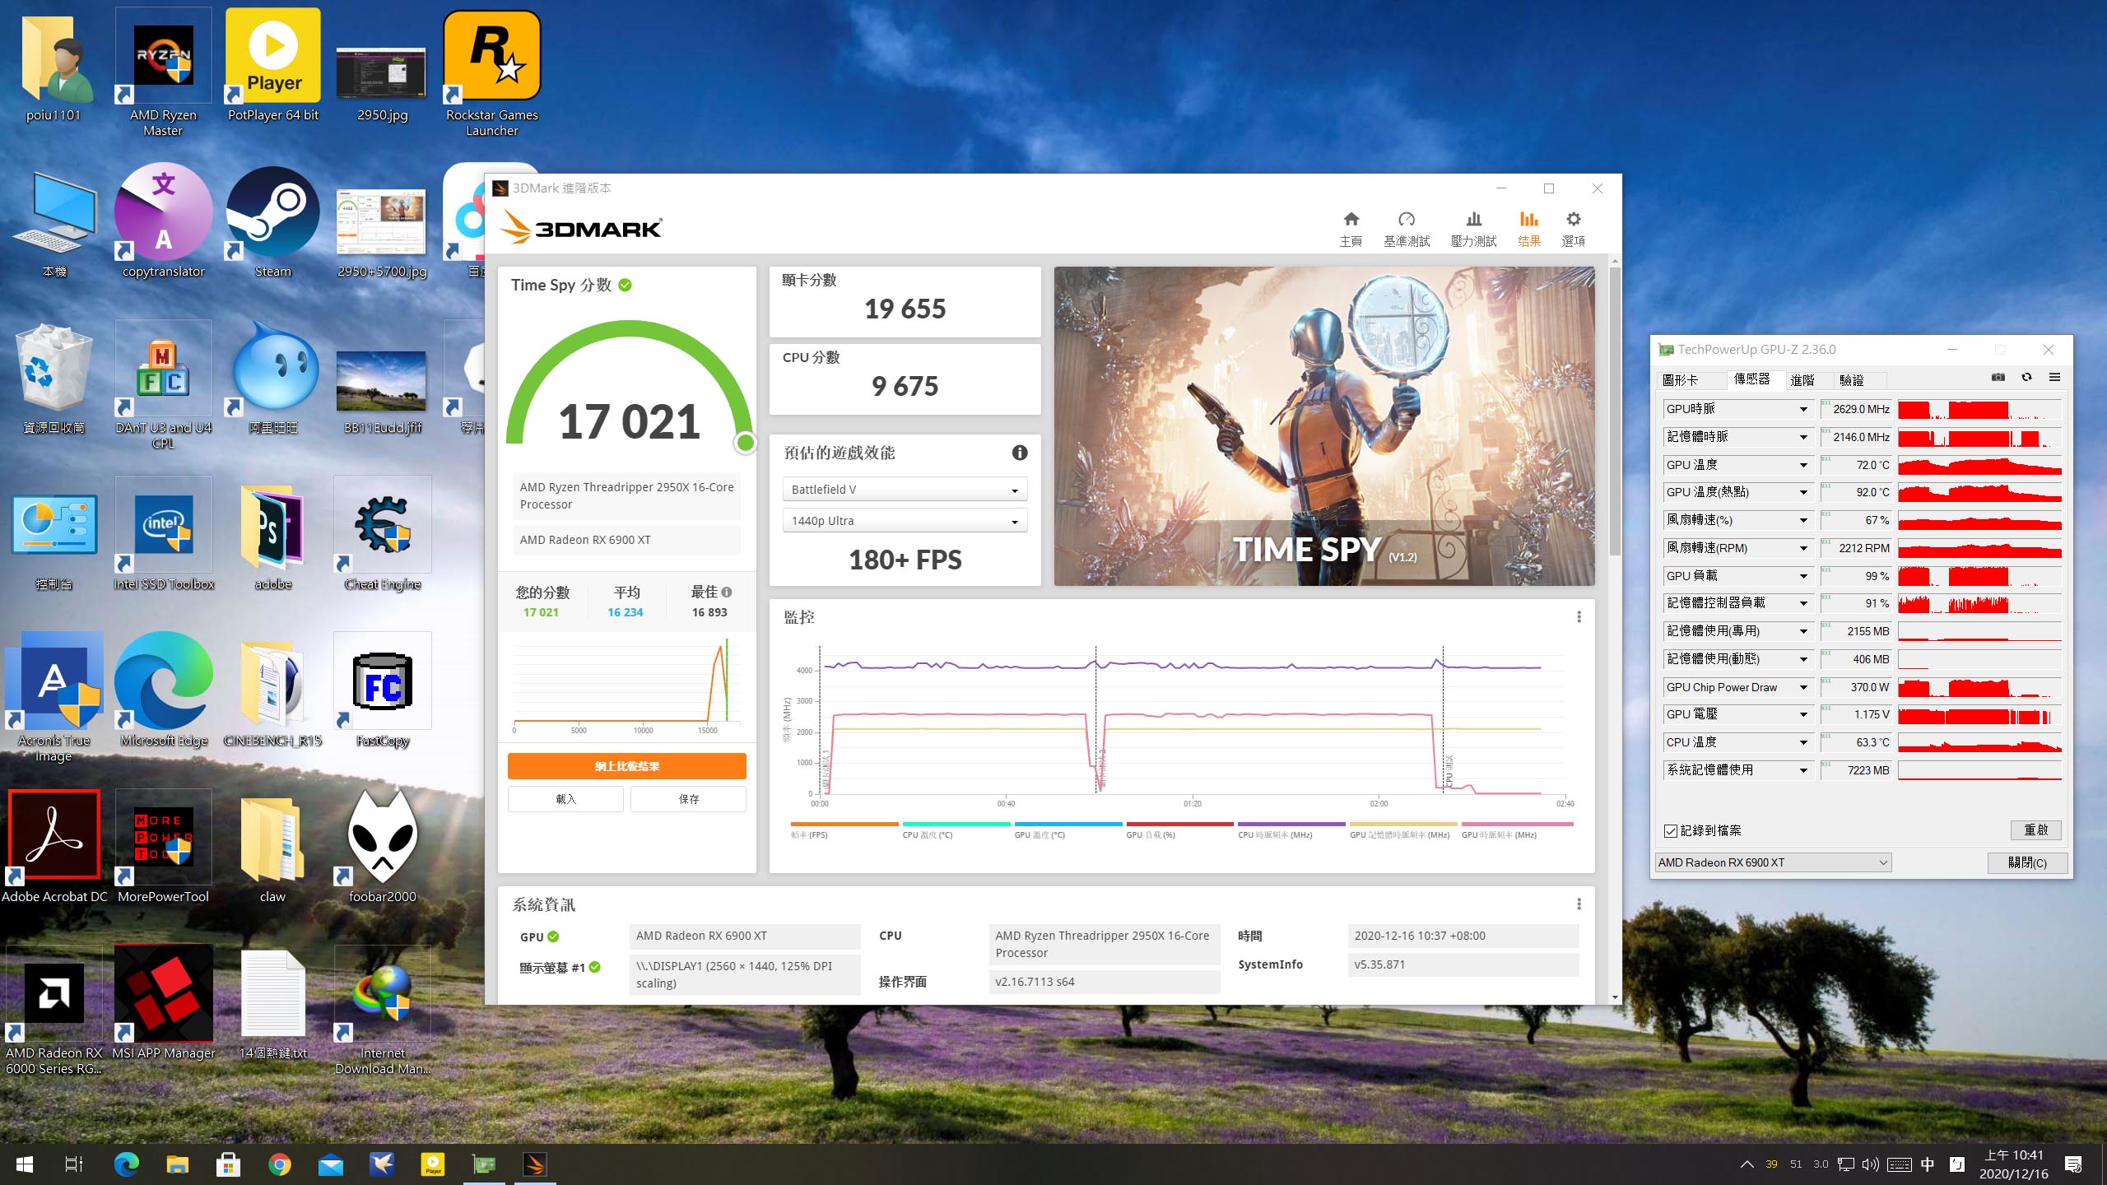
Task: Switch to 3DMark results view
Action: (x=1529, y=228)
